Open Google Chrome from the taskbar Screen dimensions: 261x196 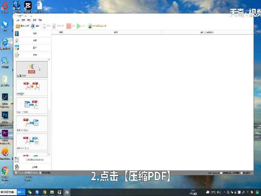point(44,192)
